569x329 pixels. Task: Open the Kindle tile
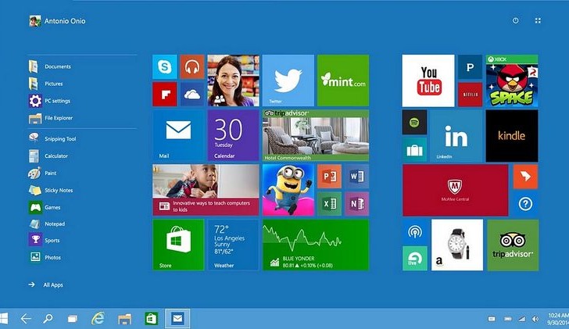pyautogui.click(x=512, y=136)
